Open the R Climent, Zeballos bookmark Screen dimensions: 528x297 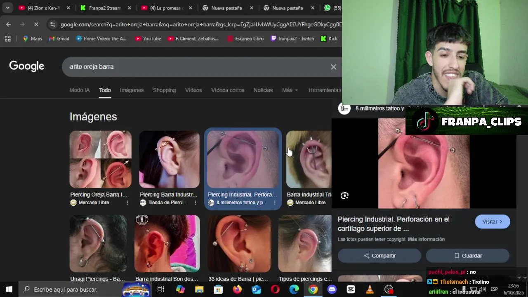193,38
